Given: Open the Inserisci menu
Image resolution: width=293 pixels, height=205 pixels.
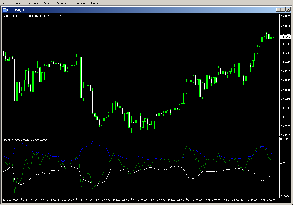Looking at the screenshot, I should pyautogui.click(x=34, y=3).
